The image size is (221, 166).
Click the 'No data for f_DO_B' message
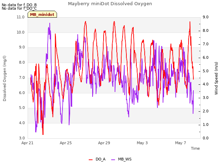pyautogui.click(x=19, y=5)
